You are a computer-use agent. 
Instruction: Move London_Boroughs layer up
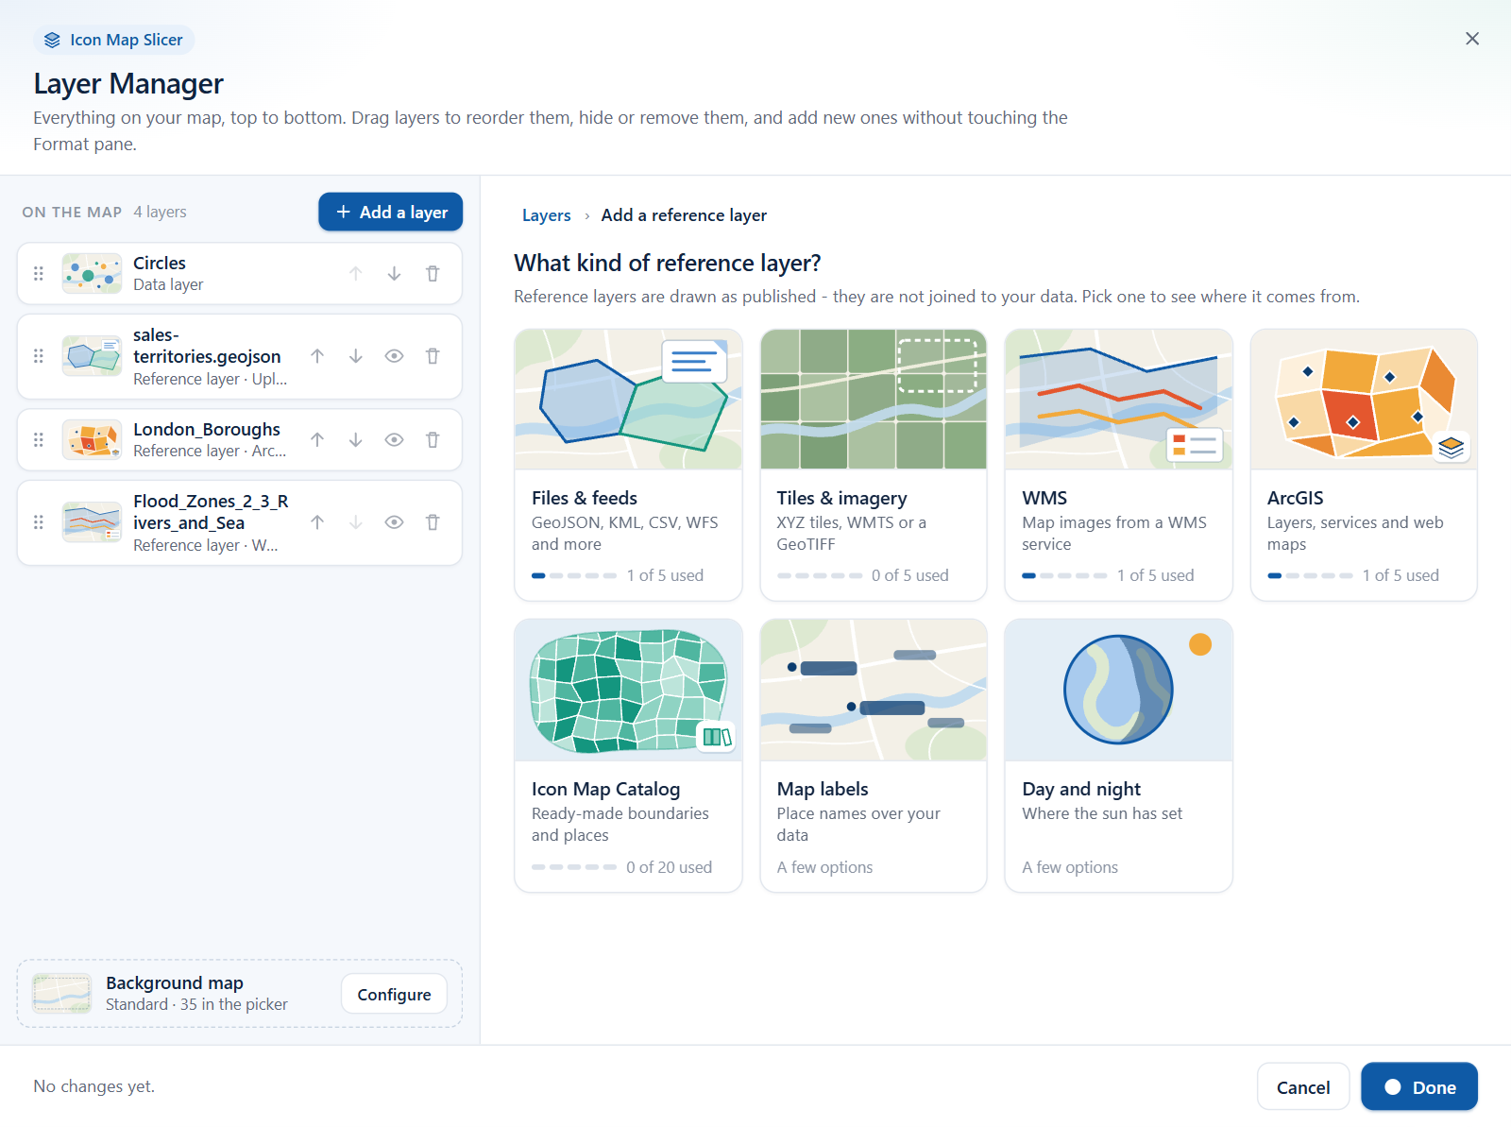tap(317, 440)
